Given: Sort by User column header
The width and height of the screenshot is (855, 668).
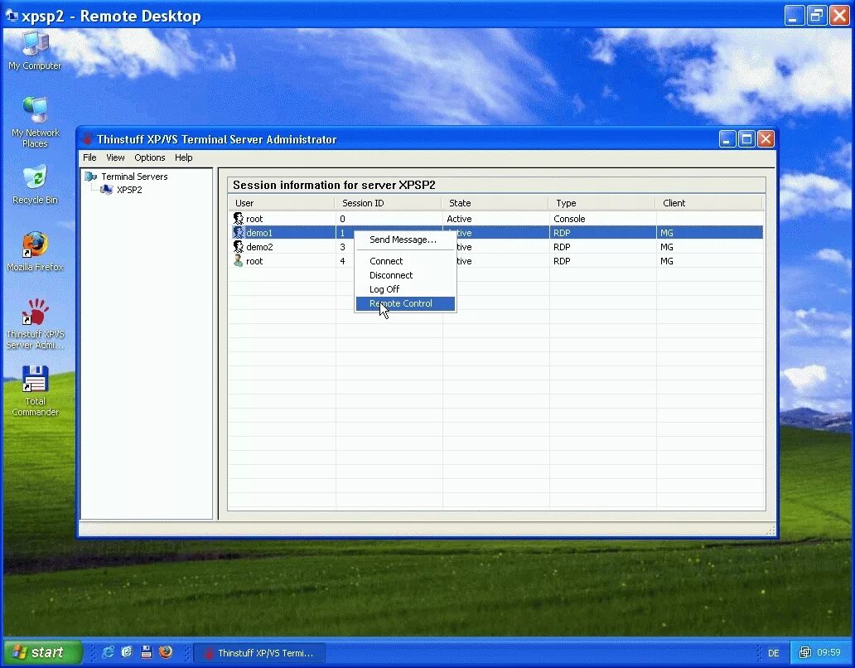Looking at the screenshot, I should [x=282, y=203].
